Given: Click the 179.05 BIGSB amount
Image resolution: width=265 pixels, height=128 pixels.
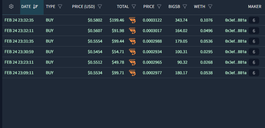Looking at the screenshot, I should pos(181,41).
